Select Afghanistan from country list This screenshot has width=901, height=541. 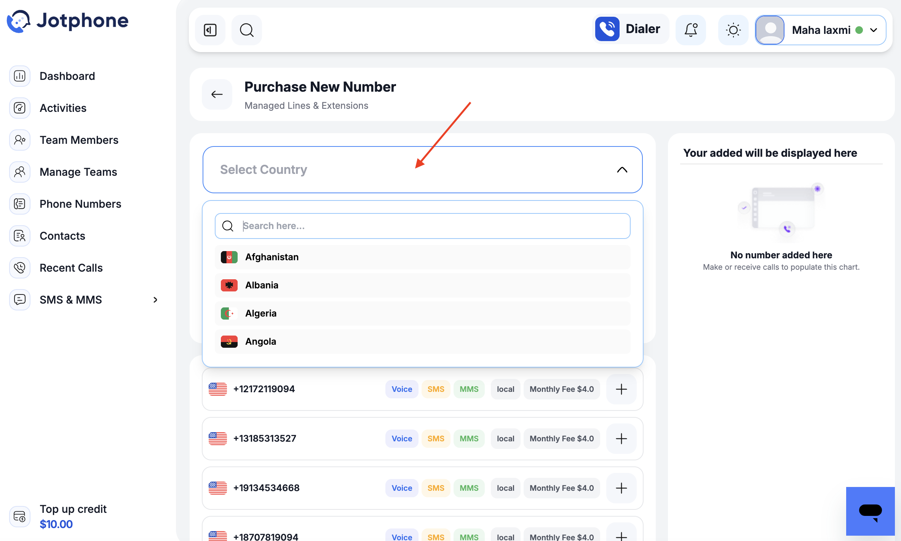point(422,257)
